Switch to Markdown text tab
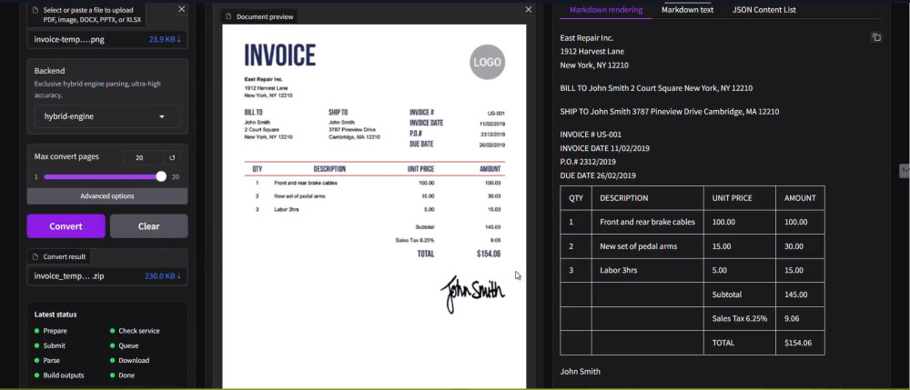Viewport: 910px width, 390px height. pyautogui.click(x=687, y=10)
